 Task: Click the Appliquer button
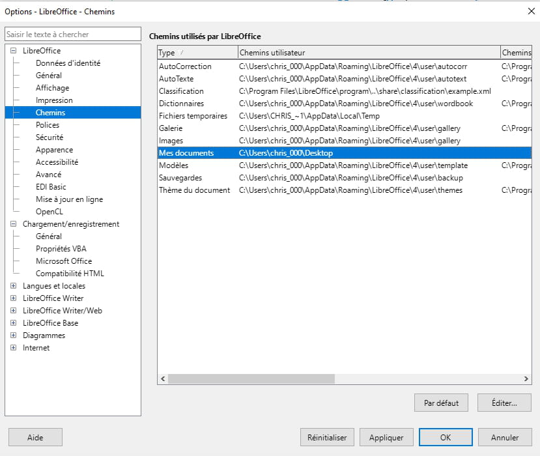coord(386,438)
